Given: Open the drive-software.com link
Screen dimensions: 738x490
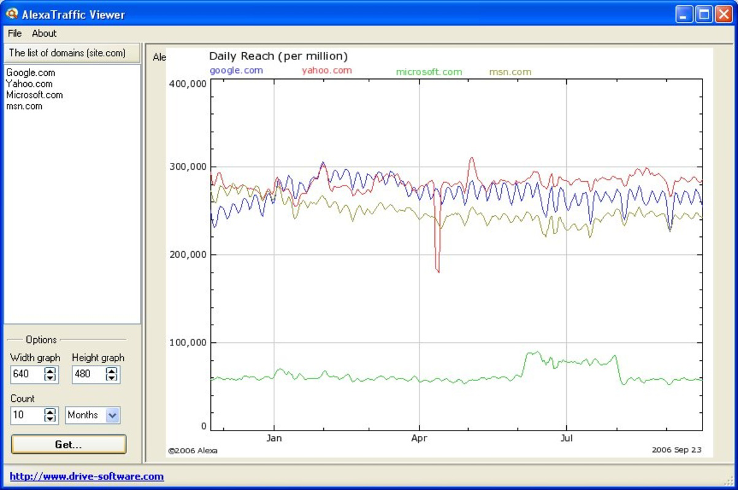Looking at the screenshot, I should (x=86, y=477).
